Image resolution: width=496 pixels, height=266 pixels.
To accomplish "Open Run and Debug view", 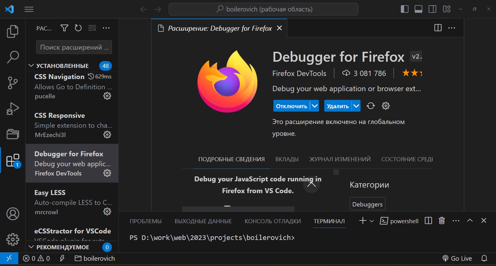I will [x=13, y=109].
